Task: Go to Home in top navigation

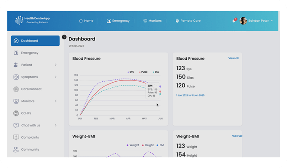Action: pos(86,21)
